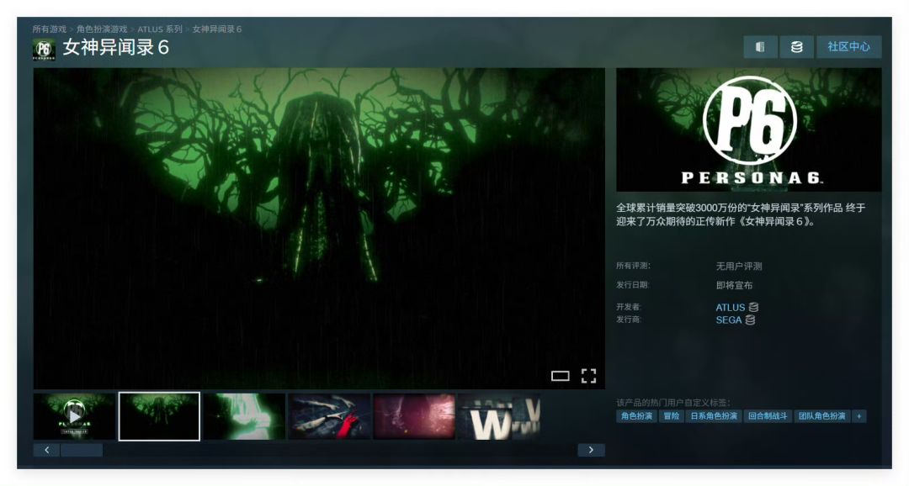
Task: Select the thumbnail showing letter W
Action: point(498,416)
